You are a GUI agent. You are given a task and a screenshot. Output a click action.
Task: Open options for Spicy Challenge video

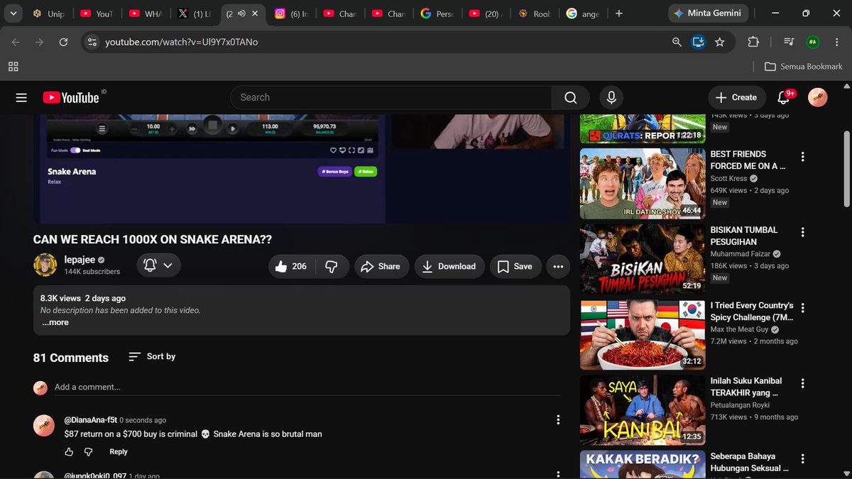[x=803, y=308]
